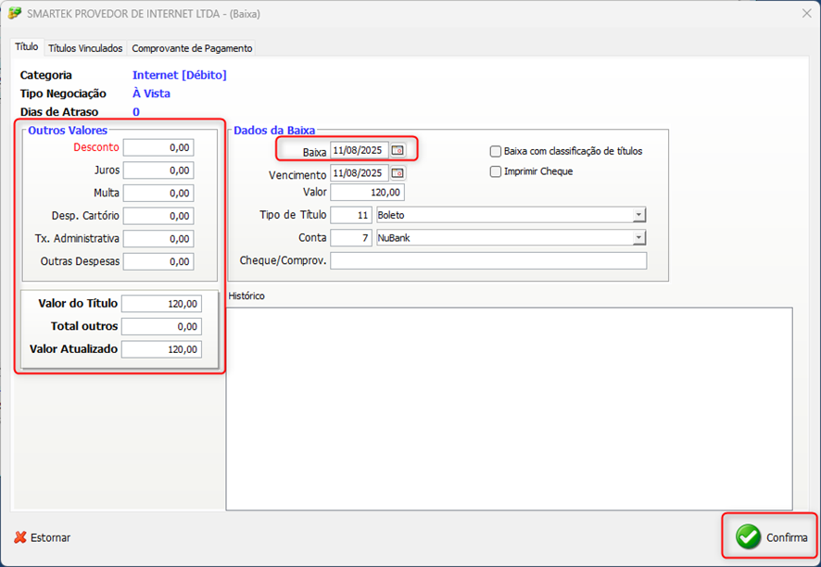Click the Desconto value field

click(x=158, y=147)
